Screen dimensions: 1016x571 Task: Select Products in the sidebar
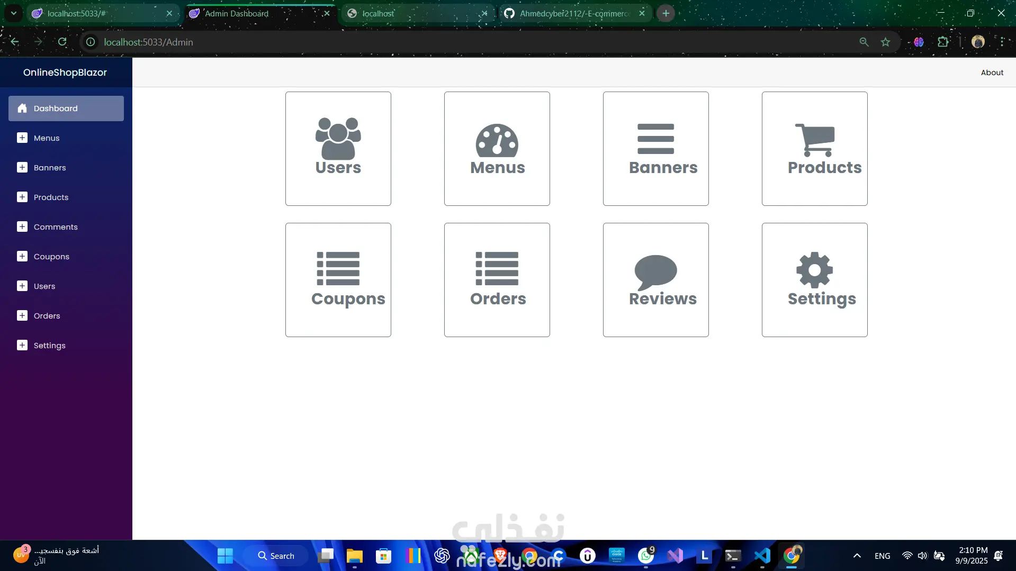pos(66,197)
